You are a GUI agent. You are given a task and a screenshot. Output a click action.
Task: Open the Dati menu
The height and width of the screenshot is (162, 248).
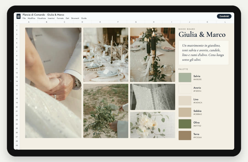pyautogui.click(x=68, y=18)
